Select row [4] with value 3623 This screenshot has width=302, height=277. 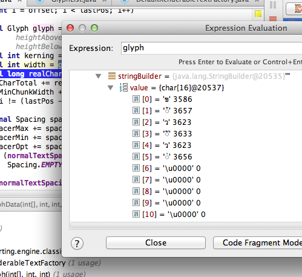[x=162, y=145]
